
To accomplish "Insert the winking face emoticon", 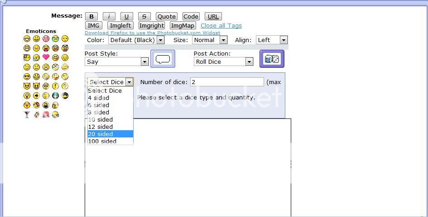I will click(27, 67).
